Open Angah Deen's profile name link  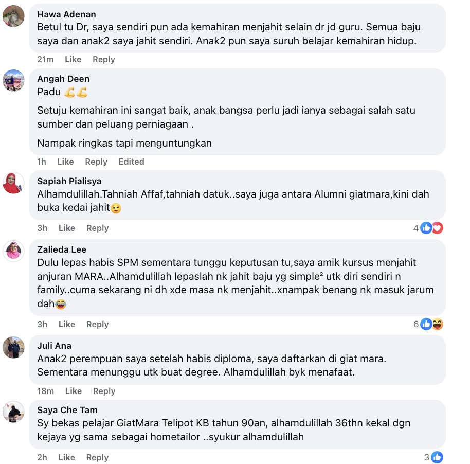[x=63, y=79]
